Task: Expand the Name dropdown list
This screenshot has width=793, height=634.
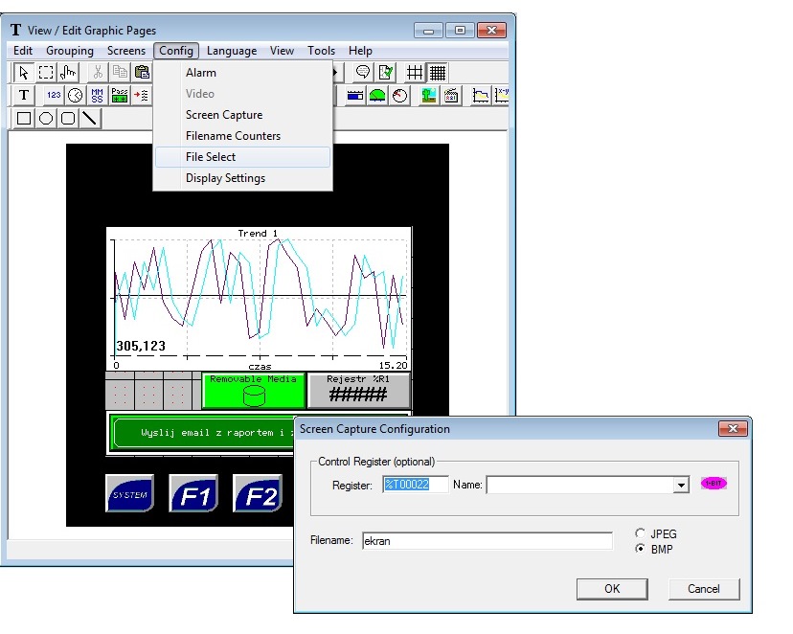Action: point(681,486)
